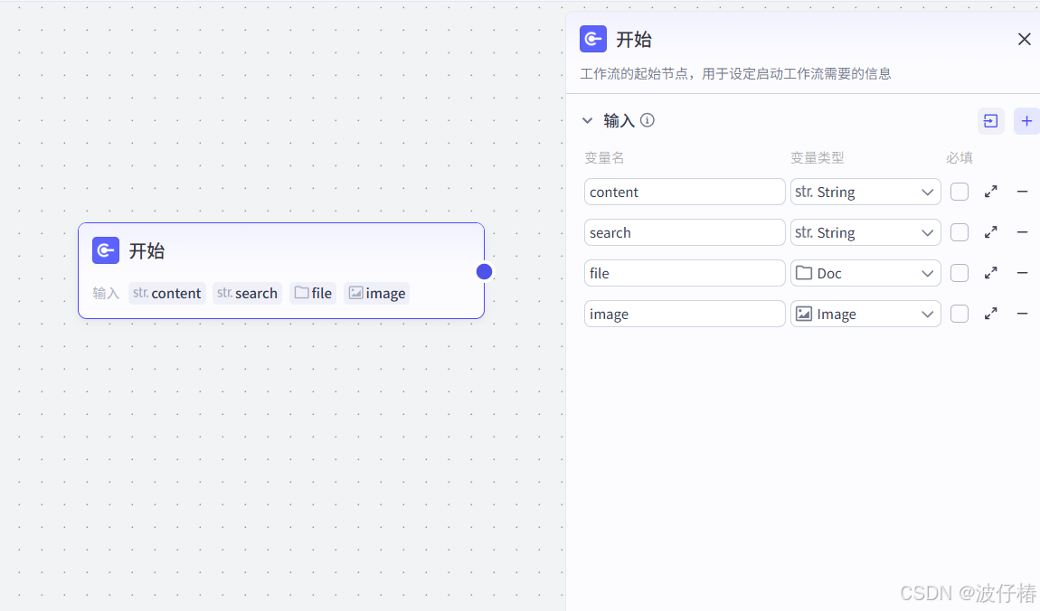This screenshot has width=1040, height=611.
Task: Open the batch import icon beside the plus button
Action: (x=990, y=120)
